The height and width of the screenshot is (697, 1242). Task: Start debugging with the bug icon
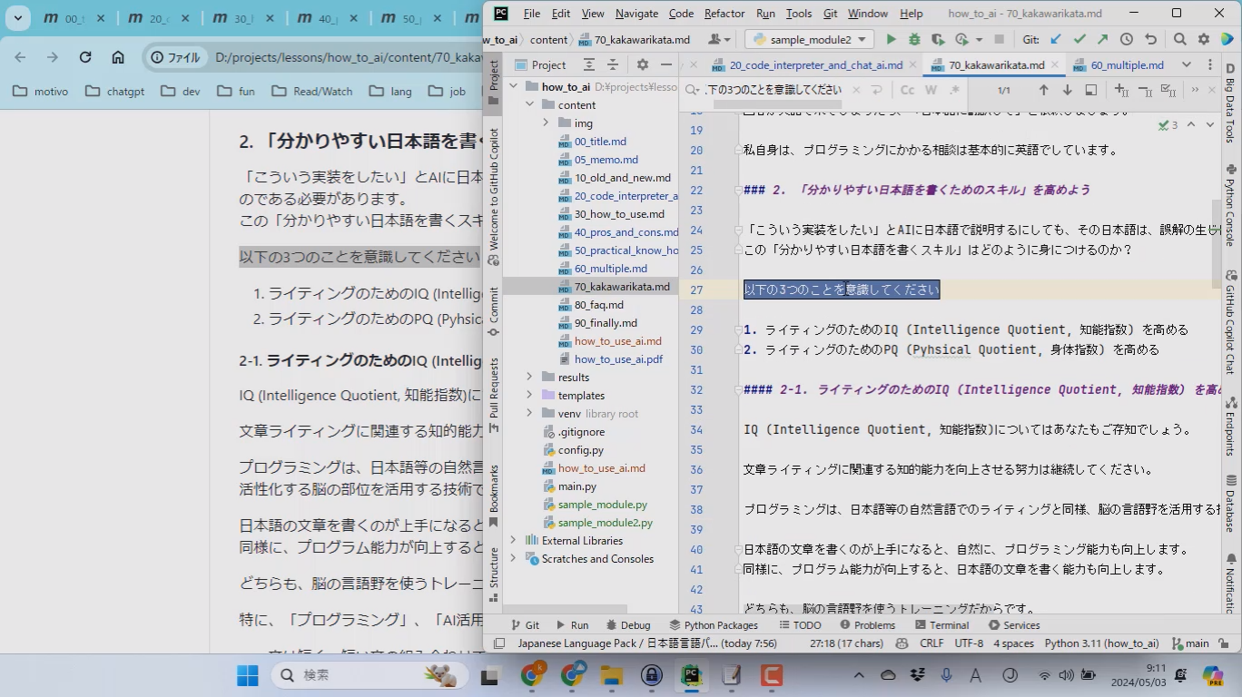pyautogui.click(x=914, y=39)
